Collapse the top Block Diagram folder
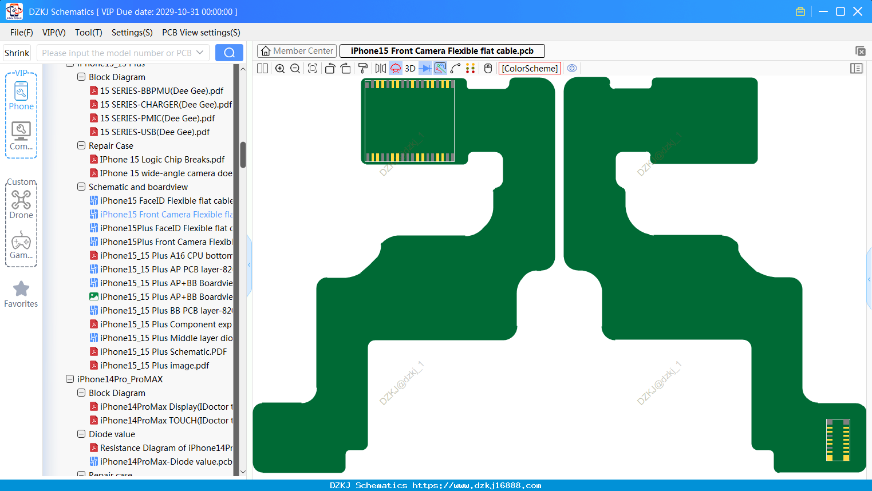Viewport: 872px width, 491px height. [81, 77]
